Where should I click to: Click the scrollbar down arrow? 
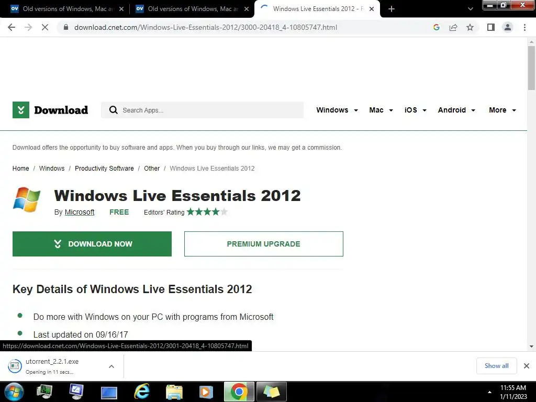pyautogui.click(x=531, y=347)
